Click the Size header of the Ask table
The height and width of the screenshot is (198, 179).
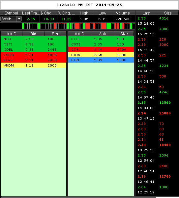point(124,34)
